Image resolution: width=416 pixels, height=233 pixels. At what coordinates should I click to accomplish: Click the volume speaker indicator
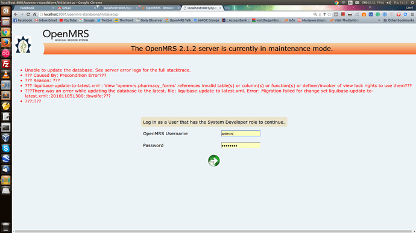coord(389,2)
